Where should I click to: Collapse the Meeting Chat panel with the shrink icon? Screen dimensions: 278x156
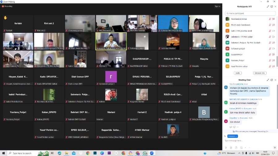pos(268,80)
